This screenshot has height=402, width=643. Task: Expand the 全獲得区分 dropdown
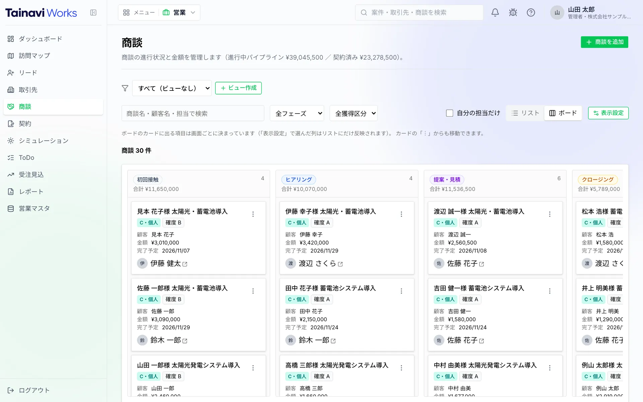354,113
